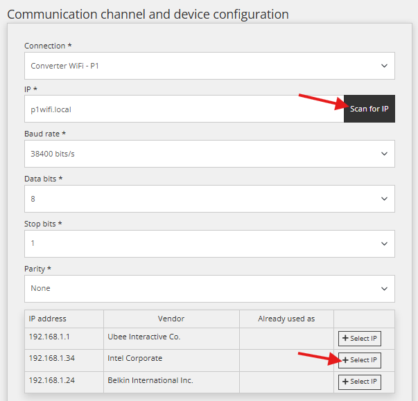The image size is (418, 401).
Task: Click the Scan for IP button
Action: pyautogui.click(x=369, y=109)
